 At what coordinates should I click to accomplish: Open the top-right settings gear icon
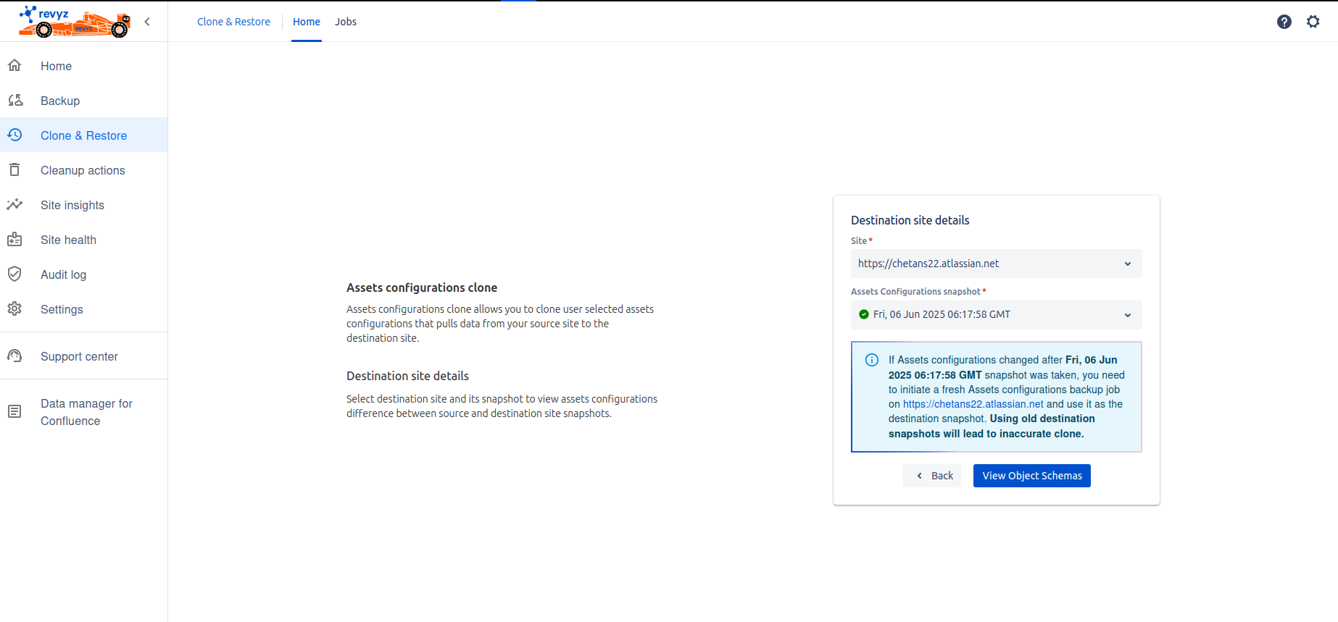1313,22
